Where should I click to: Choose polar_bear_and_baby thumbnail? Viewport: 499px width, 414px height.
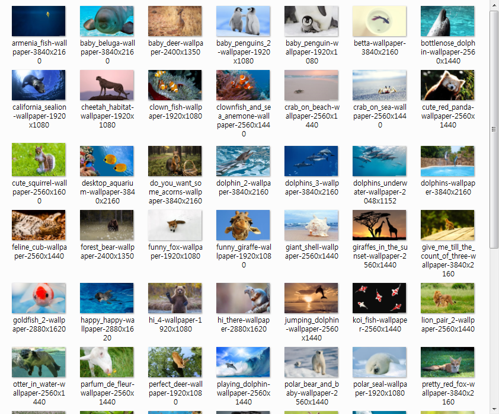[x=311, y=362]
